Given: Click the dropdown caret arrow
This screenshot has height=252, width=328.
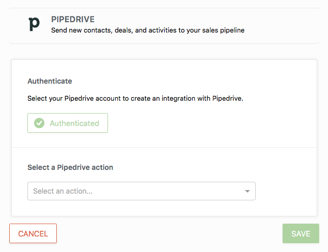Looking at the screenshot, I should click(x=247, y=191).
